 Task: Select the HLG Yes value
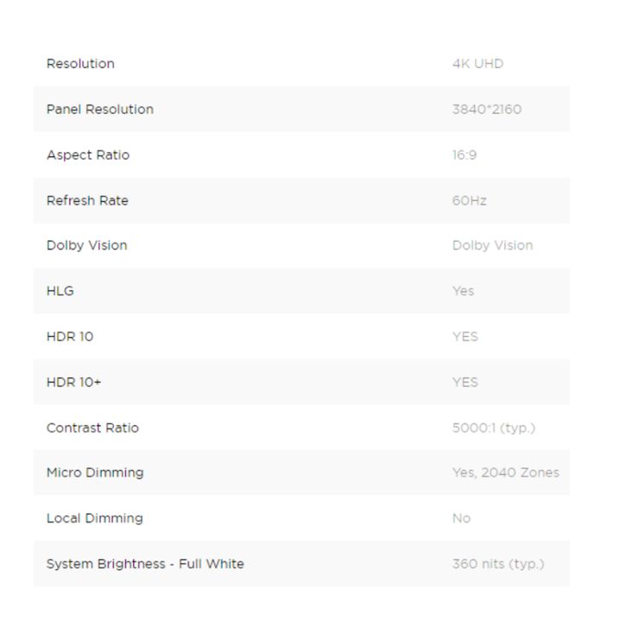coord(463,291)
